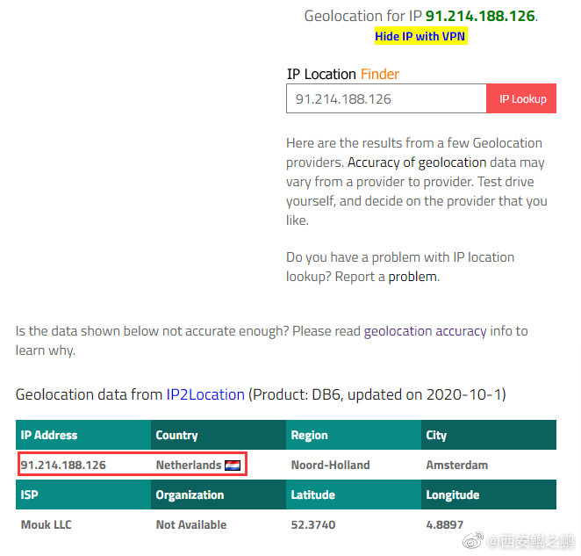Click the IP address search input field
Viewport: 581px width, 556px height.
[386, 98]
